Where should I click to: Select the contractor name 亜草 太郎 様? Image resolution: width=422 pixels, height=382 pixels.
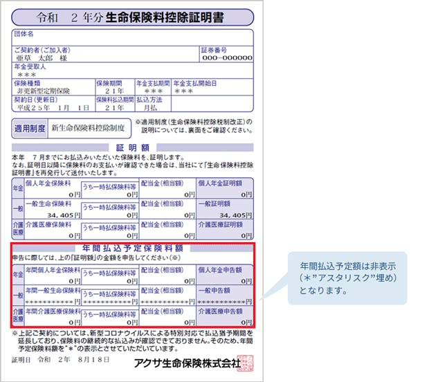(x=42, y=58)
